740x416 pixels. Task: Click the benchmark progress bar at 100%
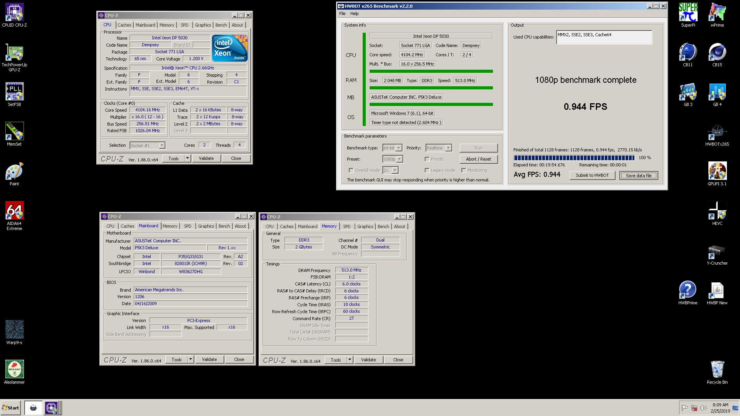[574, 158]
